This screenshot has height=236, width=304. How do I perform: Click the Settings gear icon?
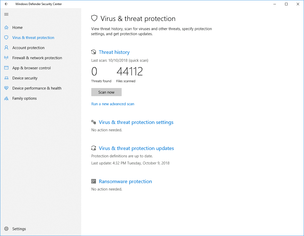[x=6, y=229]
